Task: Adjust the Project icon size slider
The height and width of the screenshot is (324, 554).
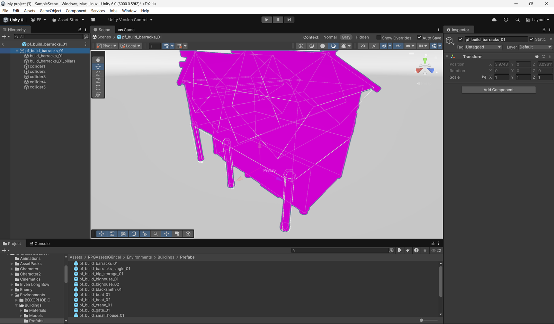Action: tap(421, 320)
